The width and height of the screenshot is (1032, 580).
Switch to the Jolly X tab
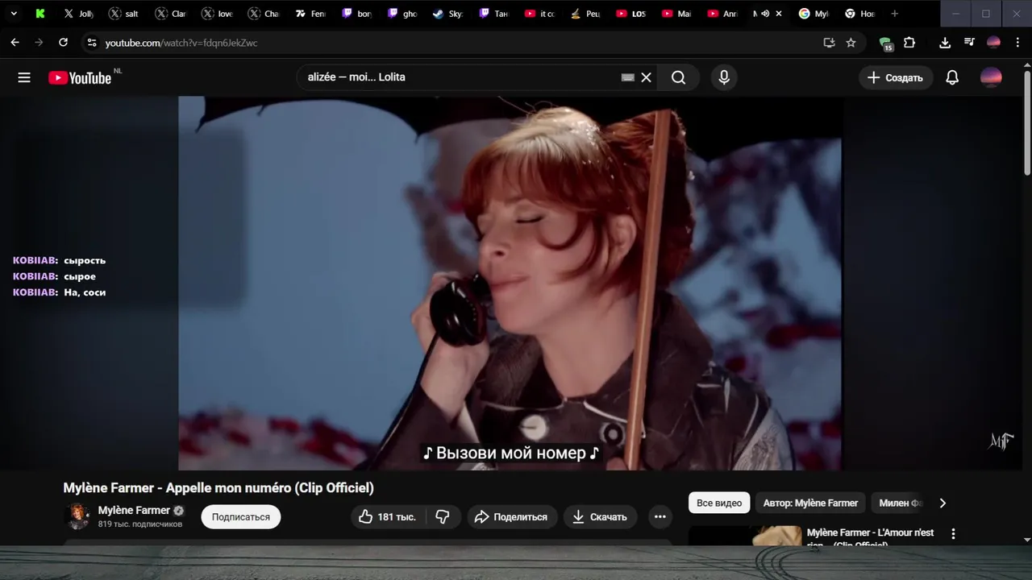79,14
